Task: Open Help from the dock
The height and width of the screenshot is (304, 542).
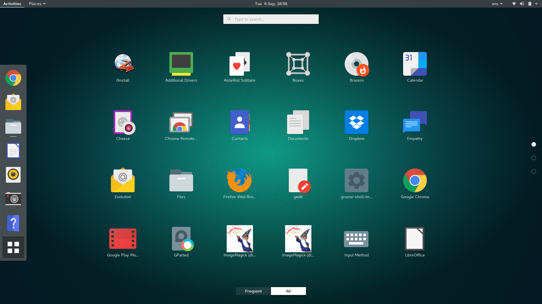Action: coord(13,223)
